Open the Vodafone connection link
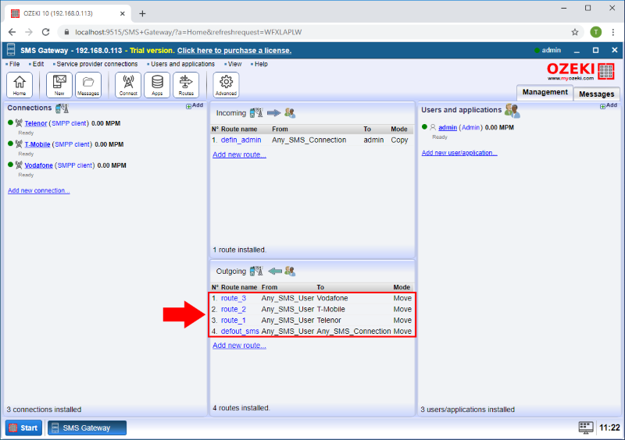This screenshot has width=625, height=440. 38,165
